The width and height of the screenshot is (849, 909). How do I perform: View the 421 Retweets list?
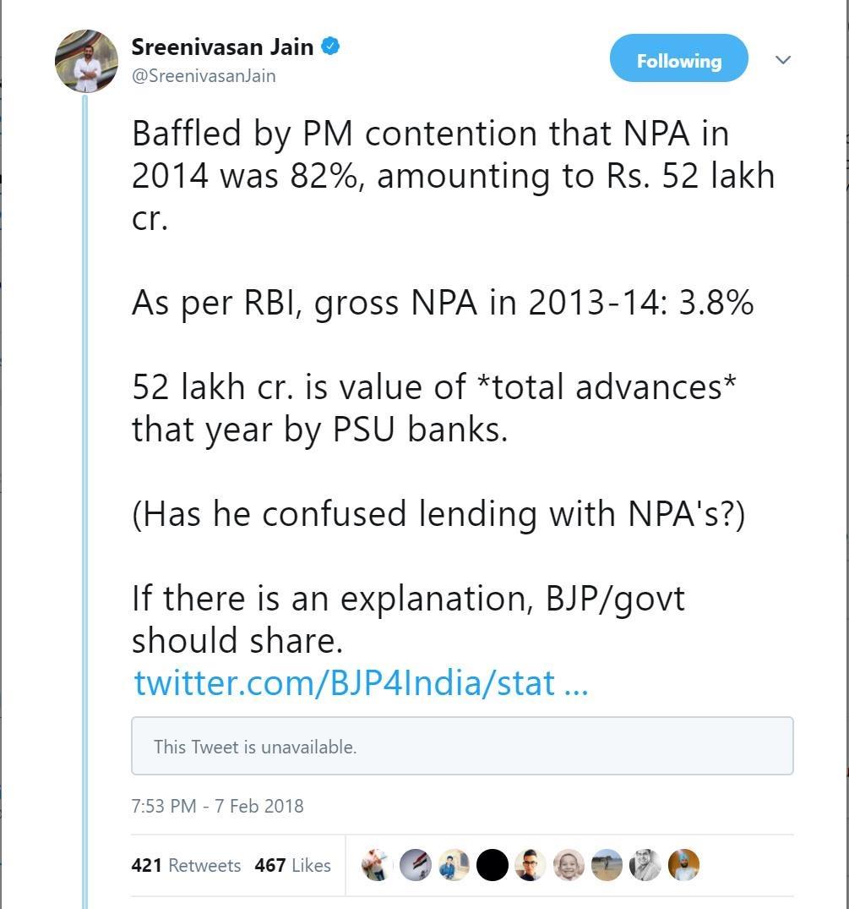186,865
